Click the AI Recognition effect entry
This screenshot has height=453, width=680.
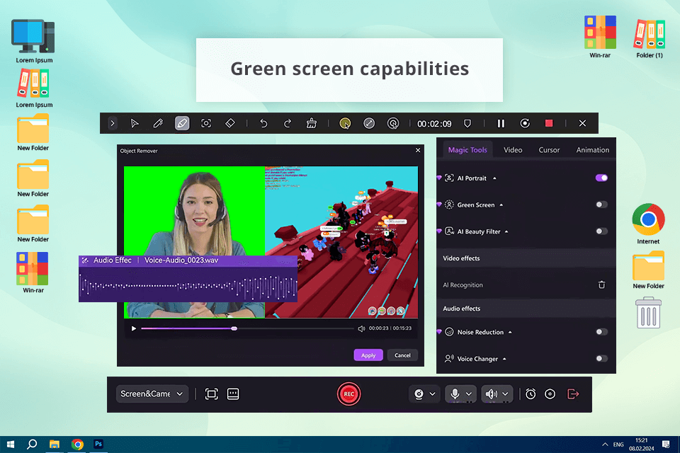(x=526, y=285)
